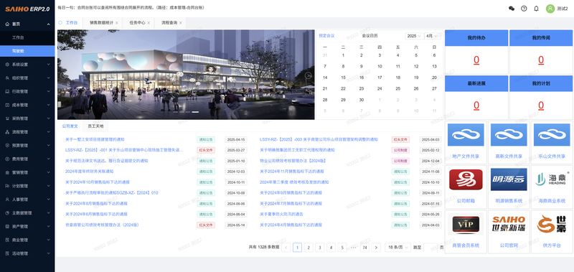574x272 pixels.
Task: Open the year 2025 dropdown in calendar
Action: pos(414,36)
